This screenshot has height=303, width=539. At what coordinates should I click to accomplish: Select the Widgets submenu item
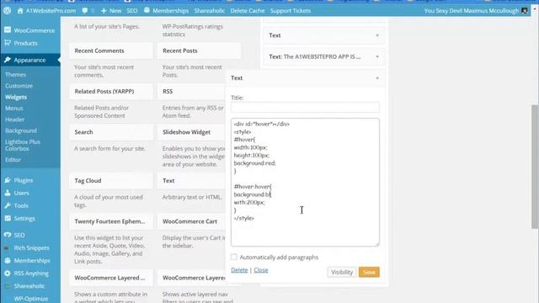click(x=16, y=97)
